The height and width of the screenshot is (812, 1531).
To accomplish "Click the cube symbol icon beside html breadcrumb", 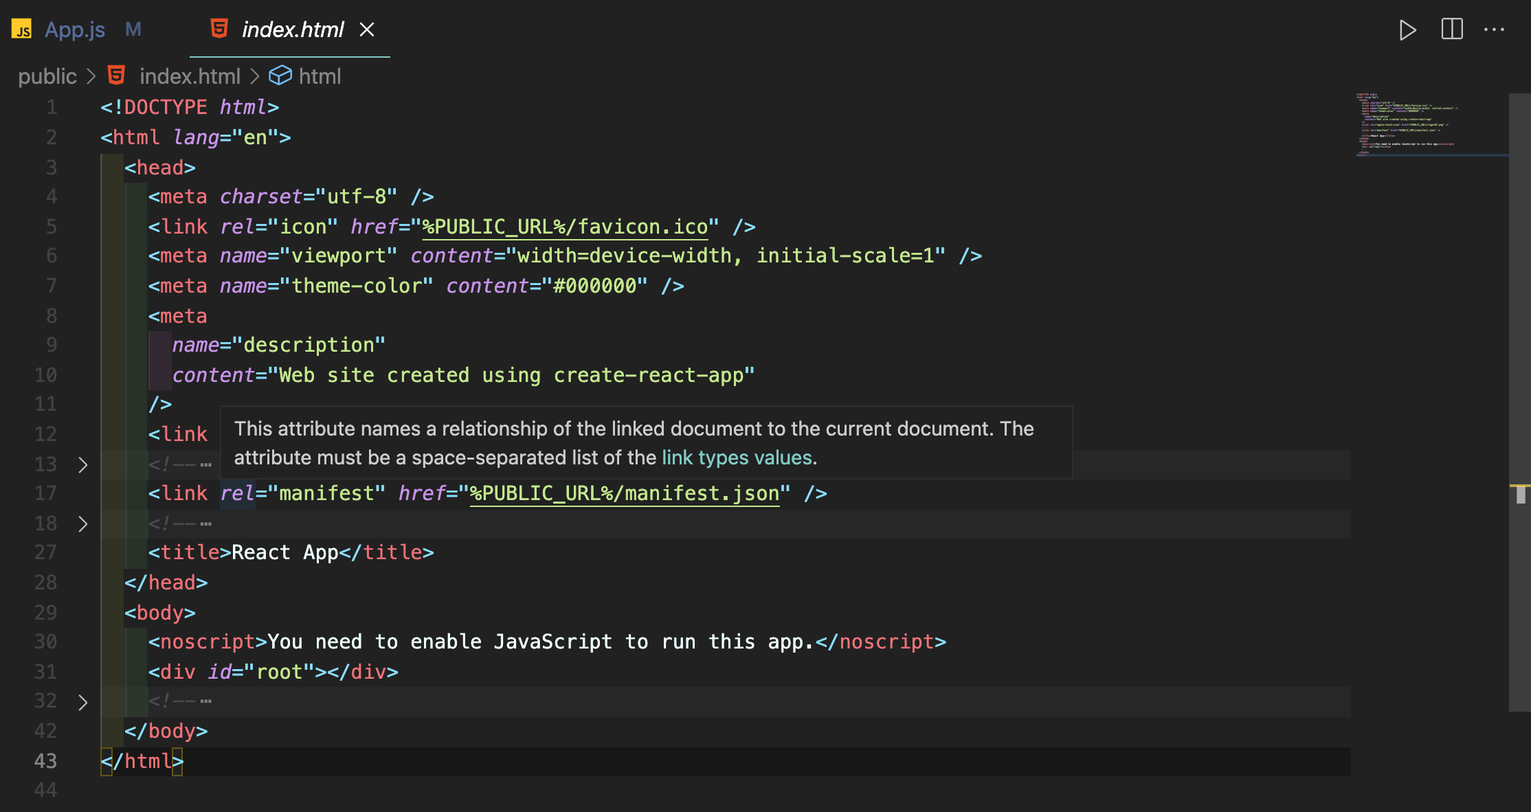I will 280,76.
